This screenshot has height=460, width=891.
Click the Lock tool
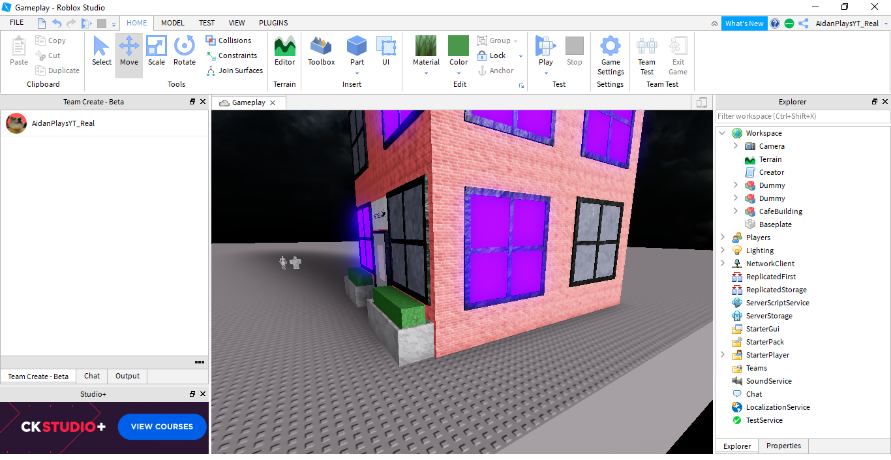tap(492, 55)
